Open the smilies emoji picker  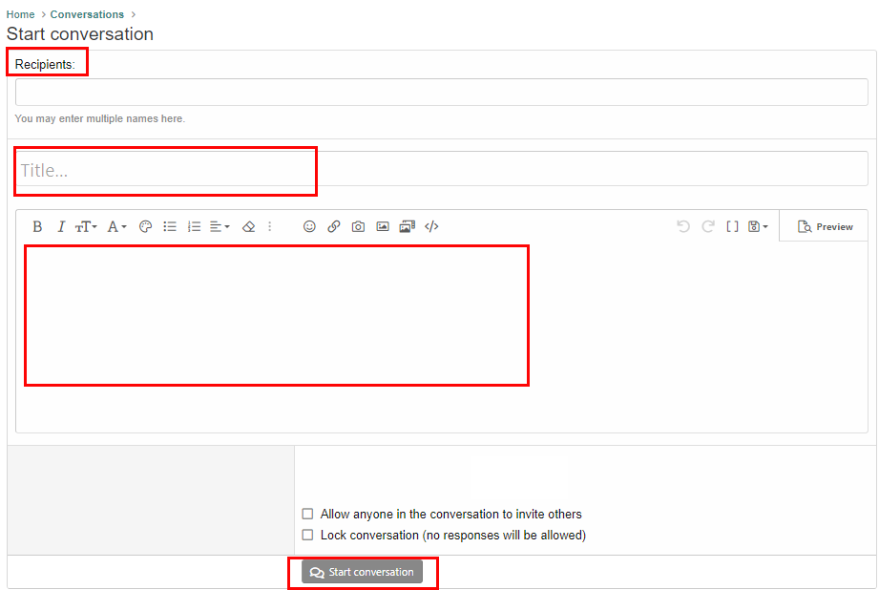[309, 226]
